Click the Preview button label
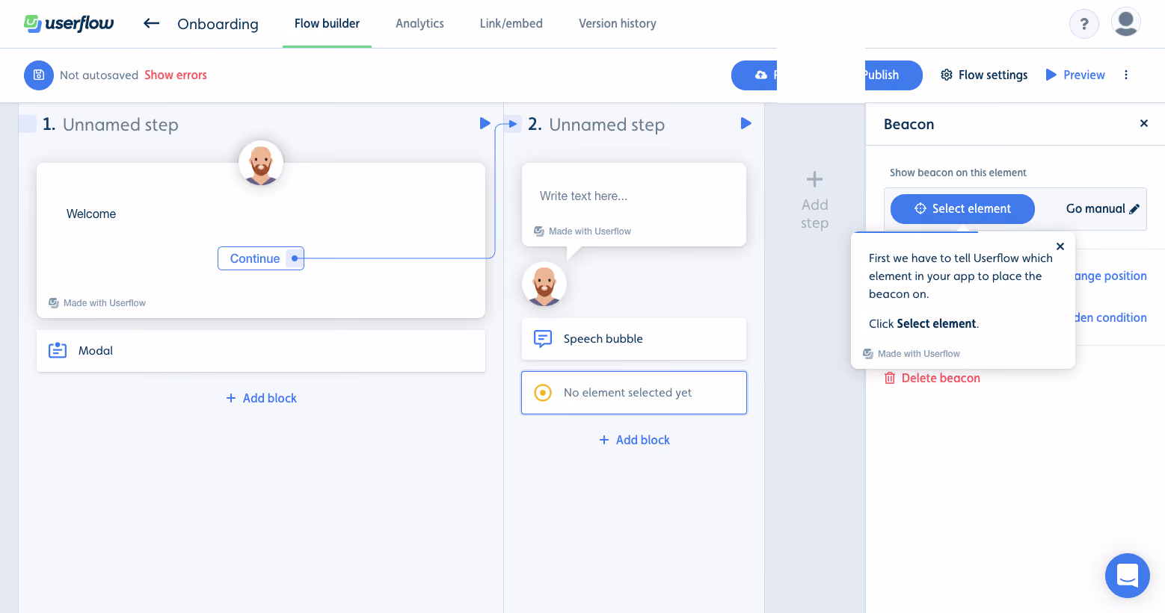The image size is (1165, 613). coord(1084,75)
